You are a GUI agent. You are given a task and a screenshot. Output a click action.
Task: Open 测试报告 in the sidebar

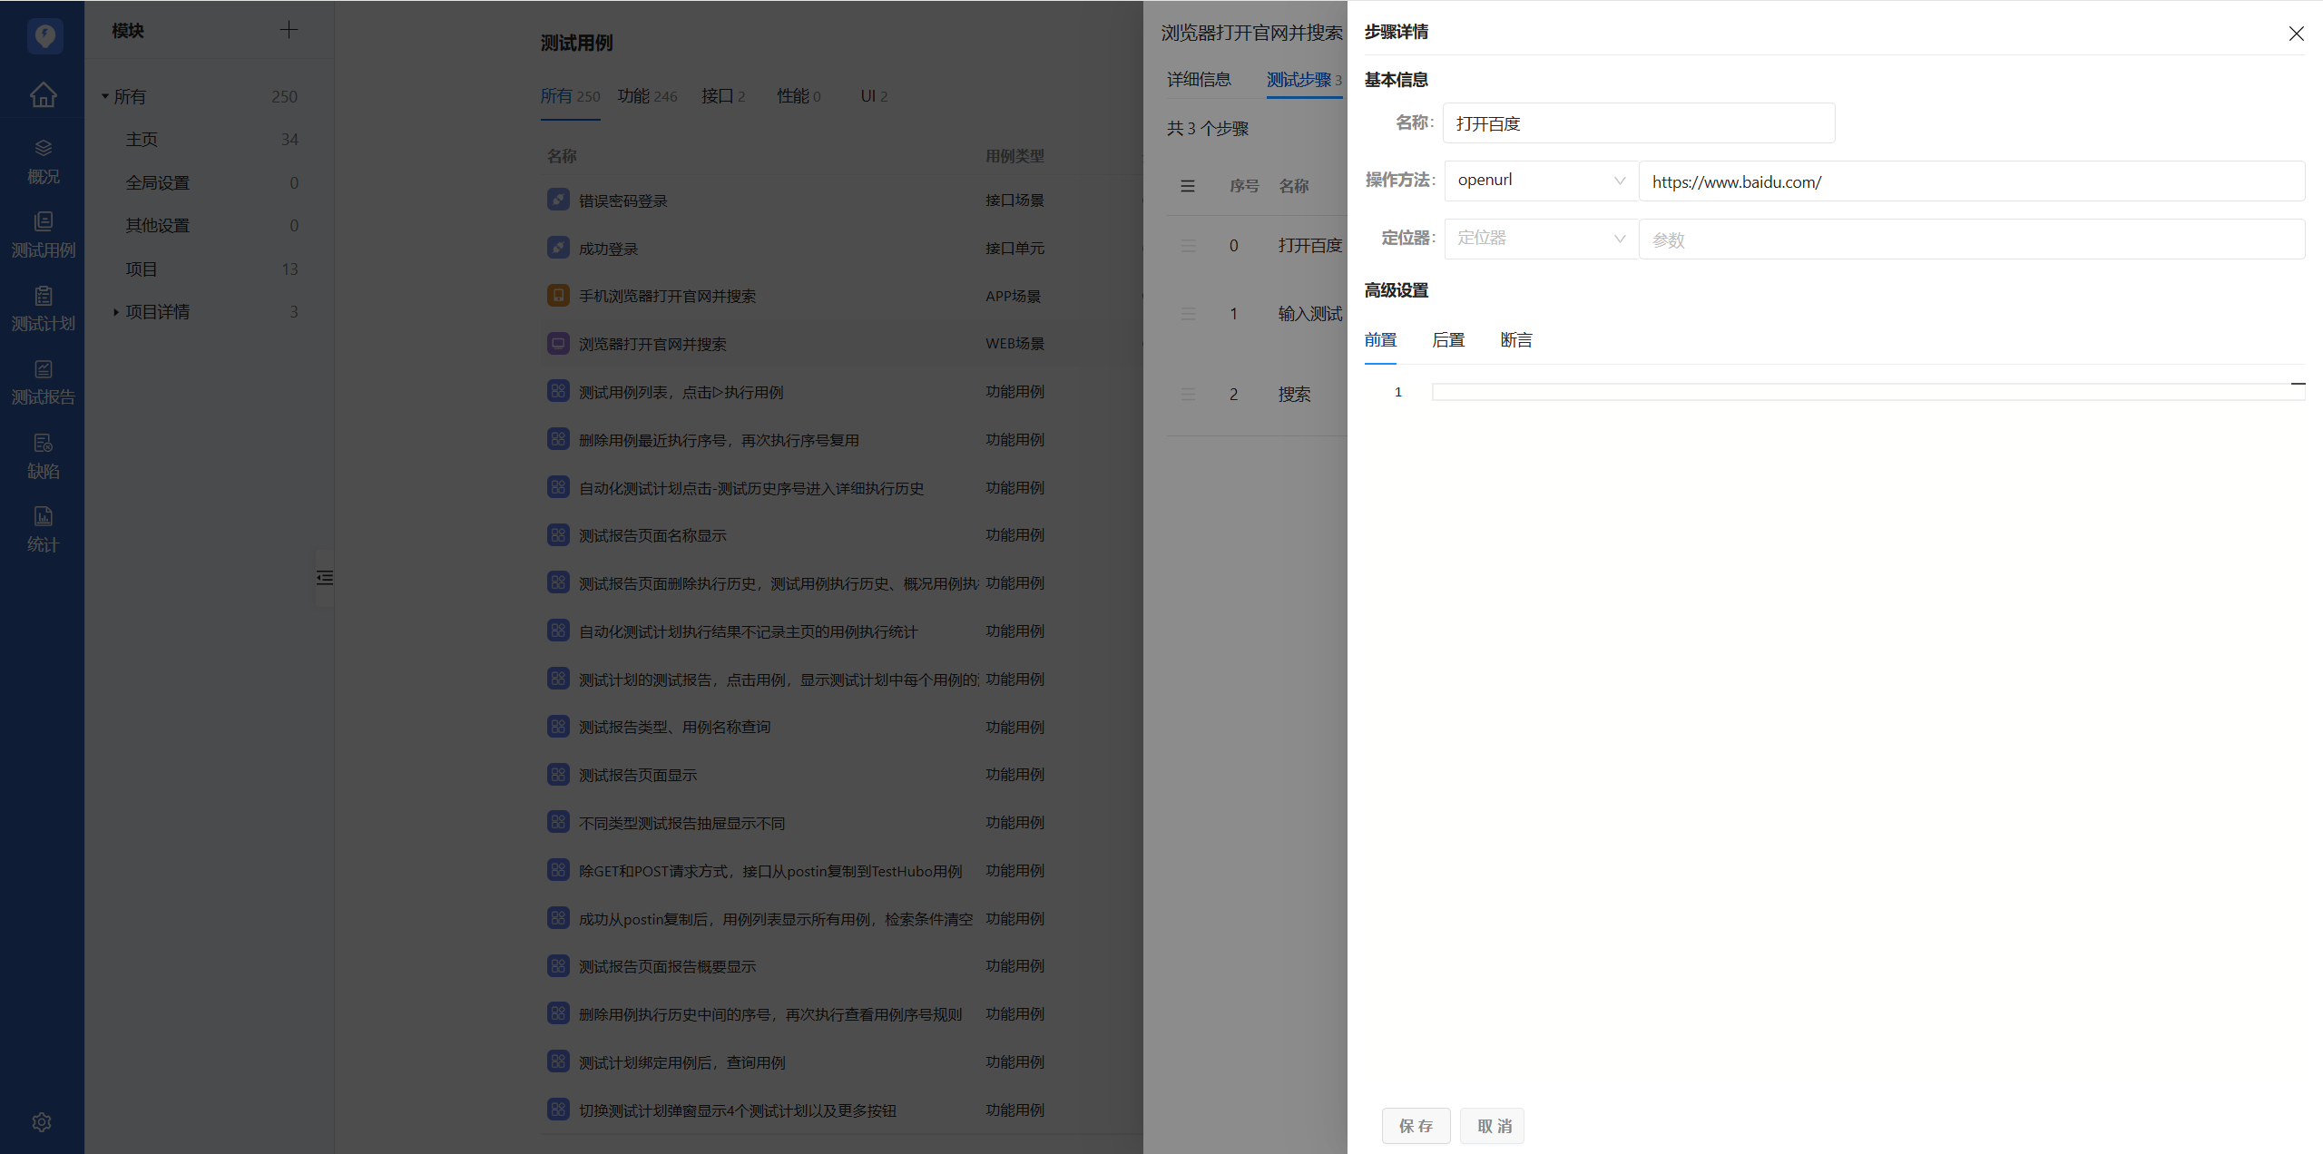43,382
